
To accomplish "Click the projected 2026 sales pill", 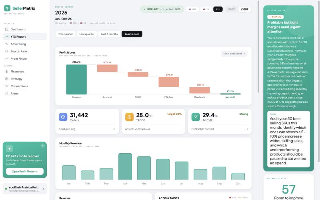I will [x=162, y=9].
